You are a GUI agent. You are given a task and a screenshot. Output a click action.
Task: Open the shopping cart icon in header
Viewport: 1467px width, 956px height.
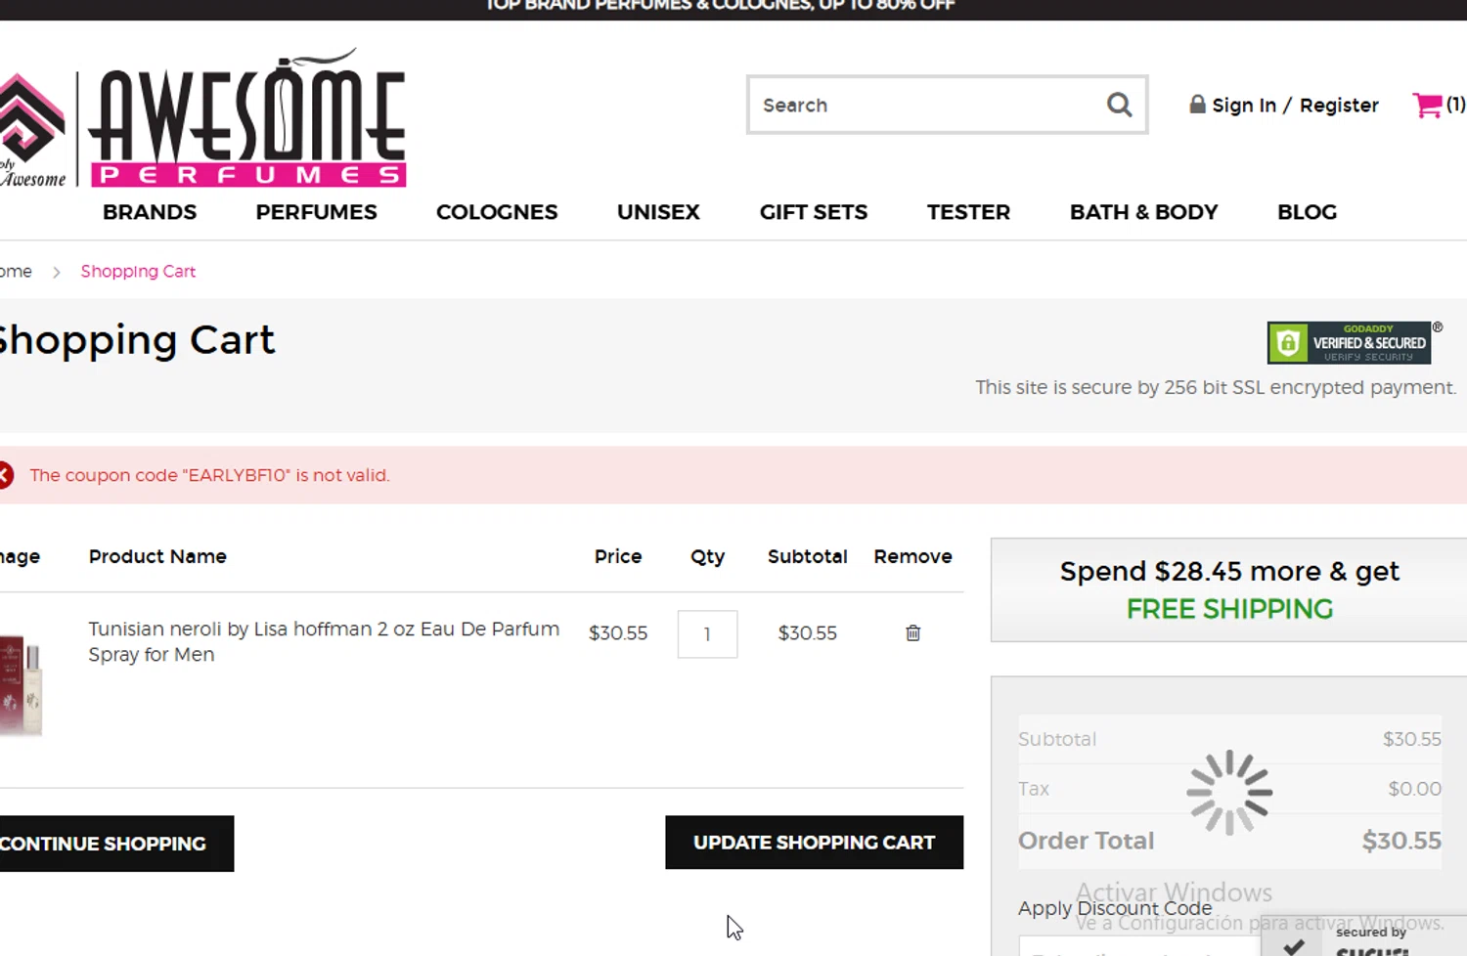pyautogui.click(x=1428, y=105)
